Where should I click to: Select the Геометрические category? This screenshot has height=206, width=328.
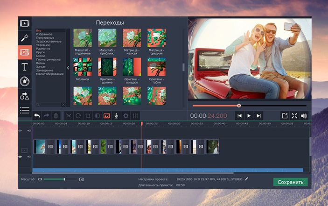pyautogui.click(x=49, y=59)
